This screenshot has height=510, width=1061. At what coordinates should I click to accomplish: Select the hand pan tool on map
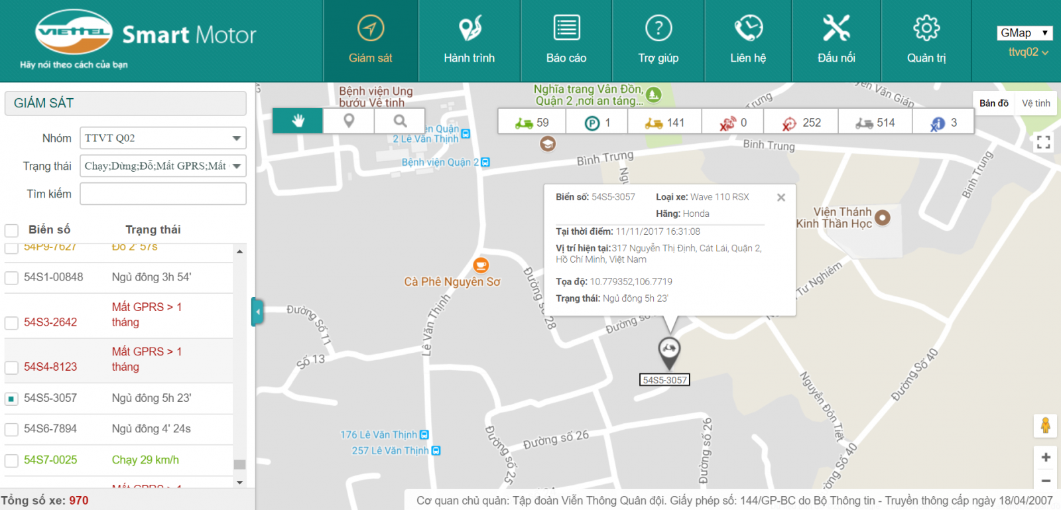(298, 121)
